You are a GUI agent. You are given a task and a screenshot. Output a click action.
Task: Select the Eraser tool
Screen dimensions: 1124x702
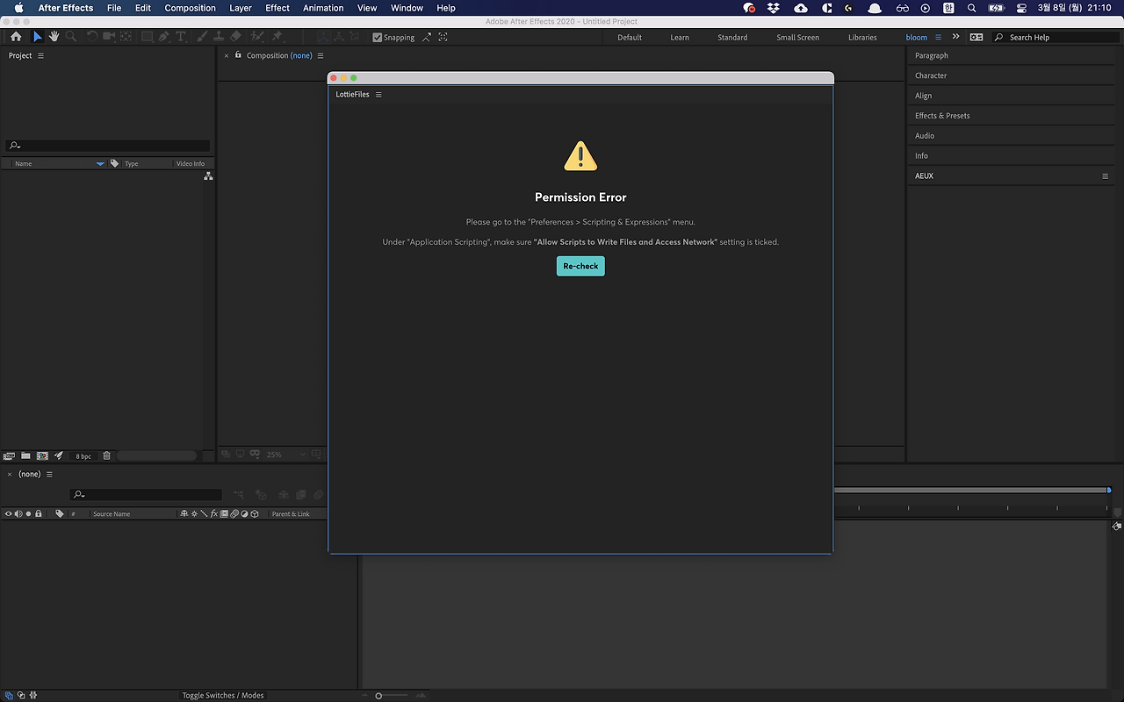coord(234,37)
